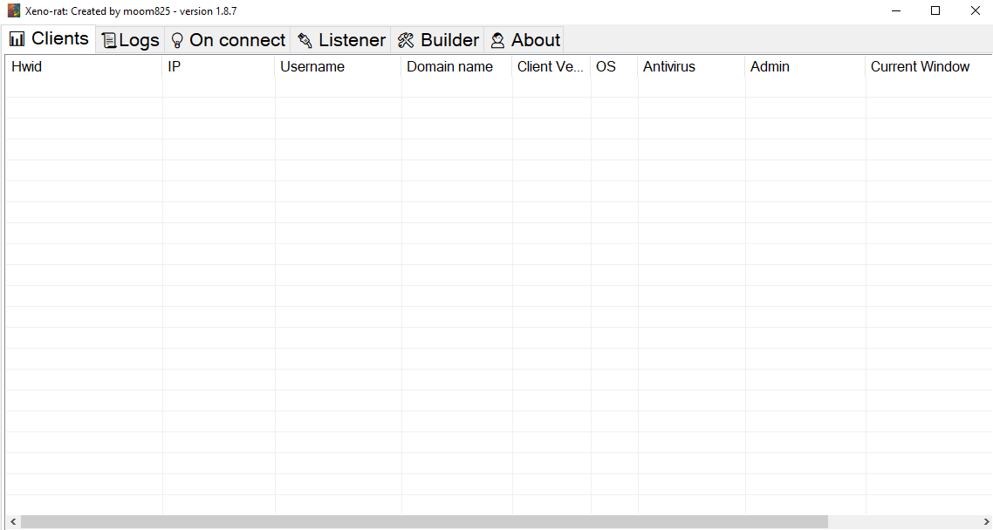Show the About tab

pos(524,40)
